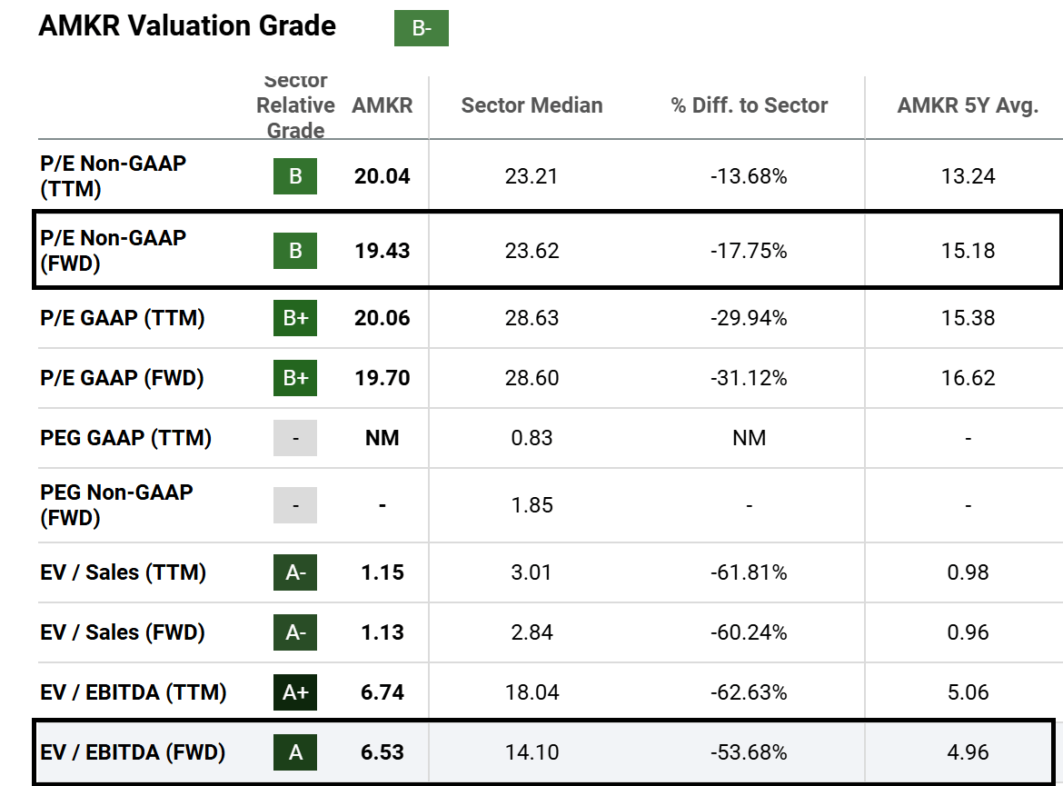Click the dash grade badge for PEG GAAP (TTM)

tap(294, 438)
